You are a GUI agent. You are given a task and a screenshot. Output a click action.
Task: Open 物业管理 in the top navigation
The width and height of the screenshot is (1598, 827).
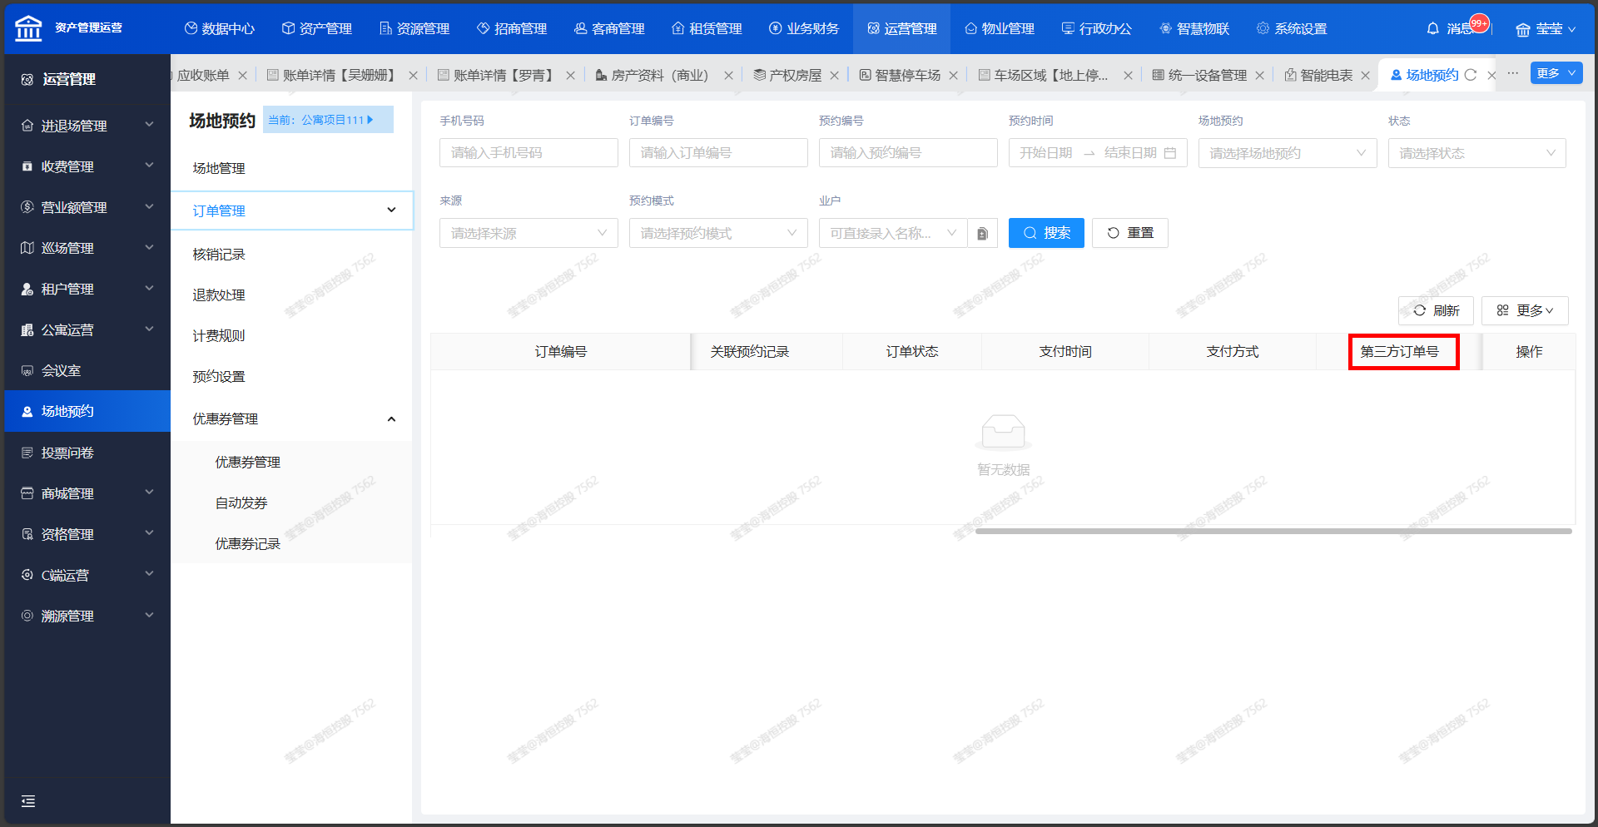[x=999, y=29]
